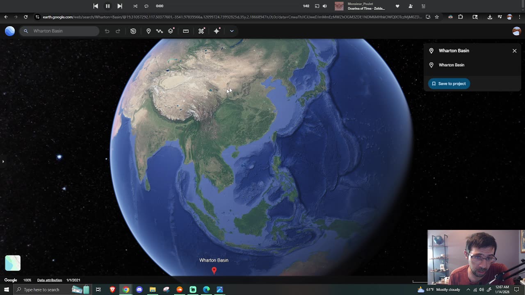525x295 pixels.
Task: Expand the collapsed left side panel arrow
Action: [x=3, y=161]
